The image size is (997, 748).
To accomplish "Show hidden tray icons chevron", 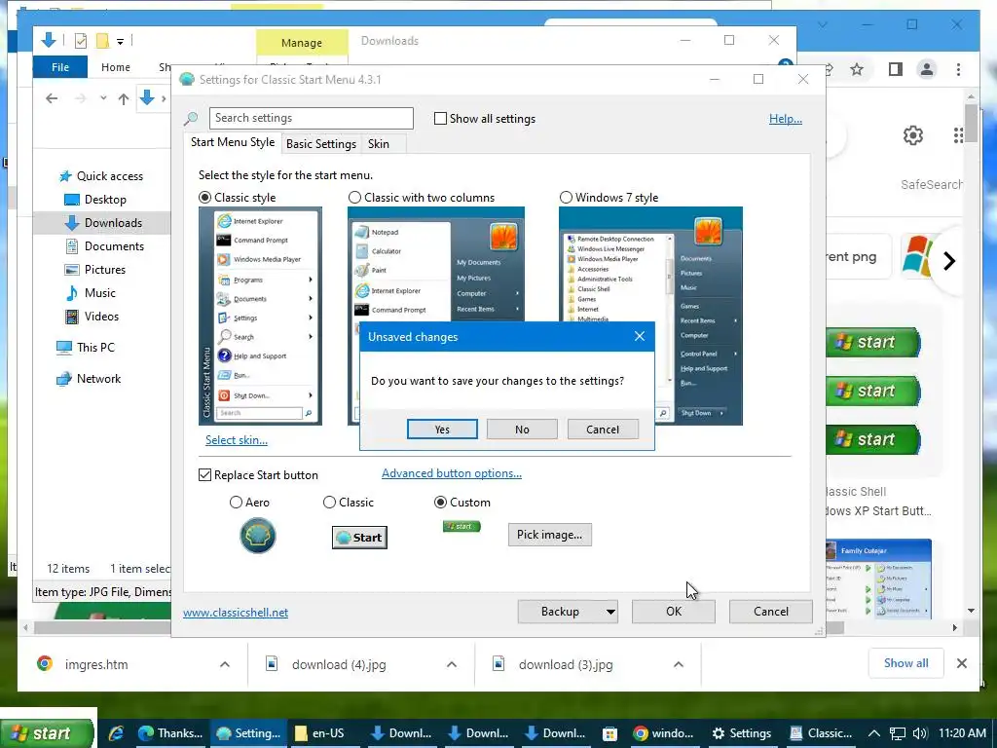I will [874, 733].
